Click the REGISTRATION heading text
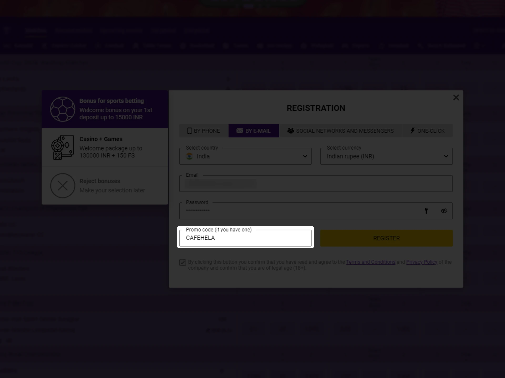The width and height of the screenshot is (505, 378). [316, 108]
